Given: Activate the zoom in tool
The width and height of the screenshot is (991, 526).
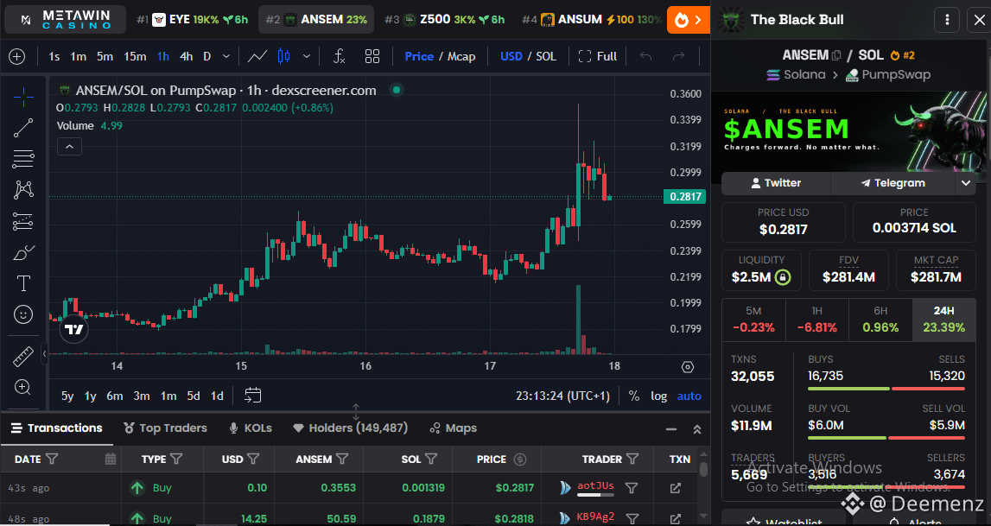Looking at the screenshot, I should click(x=22, y=387).
